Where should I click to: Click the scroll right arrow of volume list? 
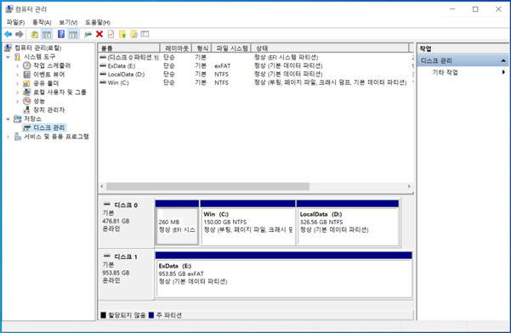point(409,187)
